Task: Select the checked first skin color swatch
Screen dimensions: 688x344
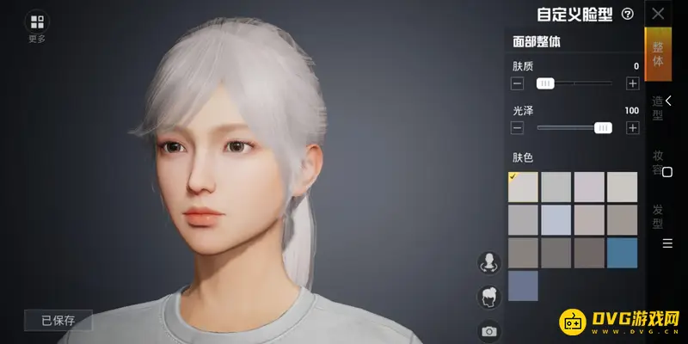Action: [x=523, y=187]
